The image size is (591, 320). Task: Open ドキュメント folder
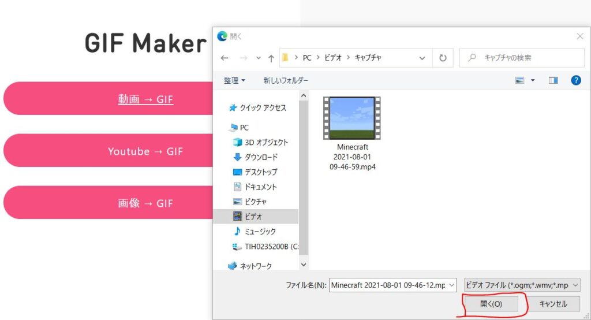pos(260,187)
